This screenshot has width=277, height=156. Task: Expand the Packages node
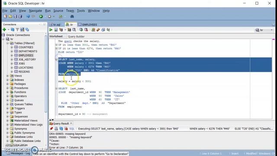point(7,84)
